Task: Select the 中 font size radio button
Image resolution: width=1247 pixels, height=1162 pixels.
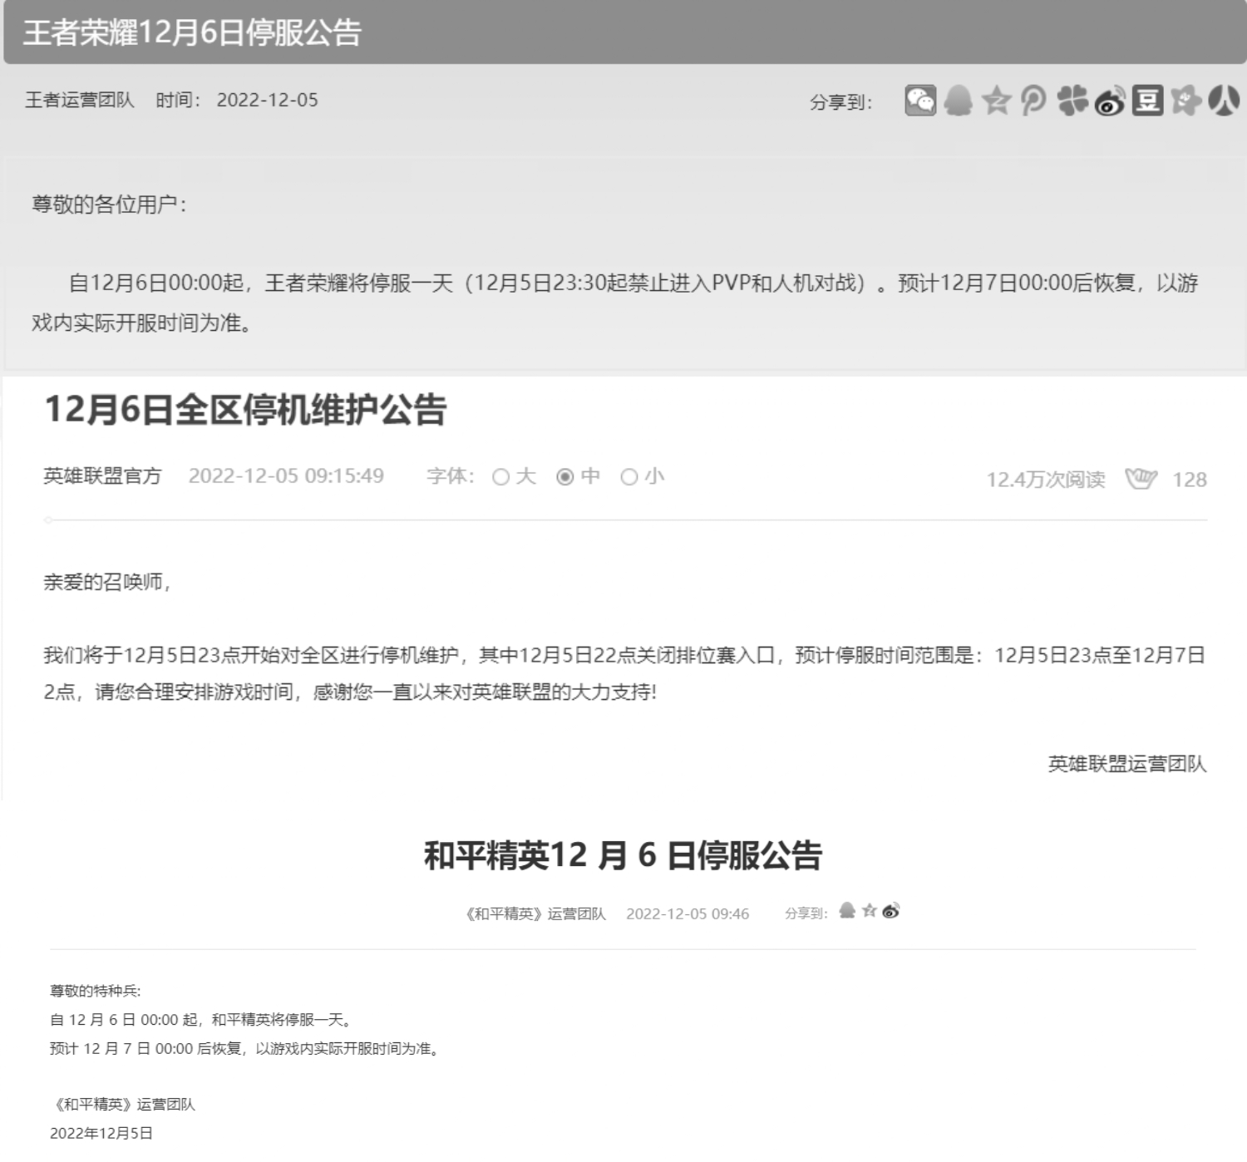Action: tap(565, 477)
